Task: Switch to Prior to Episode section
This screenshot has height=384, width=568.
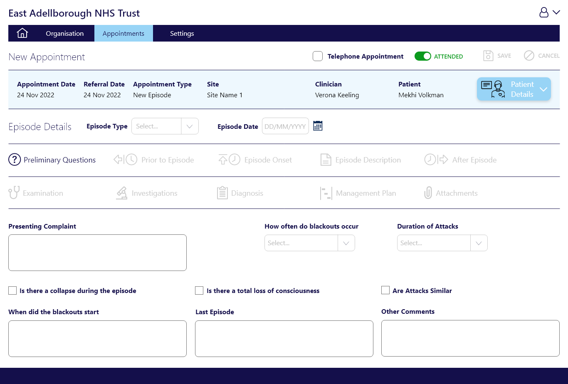Action: click(x=154, y=160)
